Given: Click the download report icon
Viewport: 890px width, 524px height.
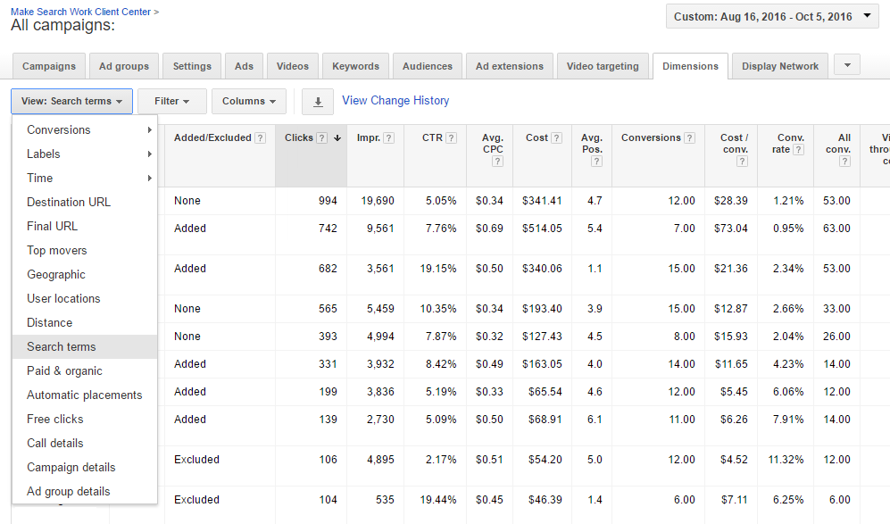Looking at the screenshot, I should tap(317, 102).
